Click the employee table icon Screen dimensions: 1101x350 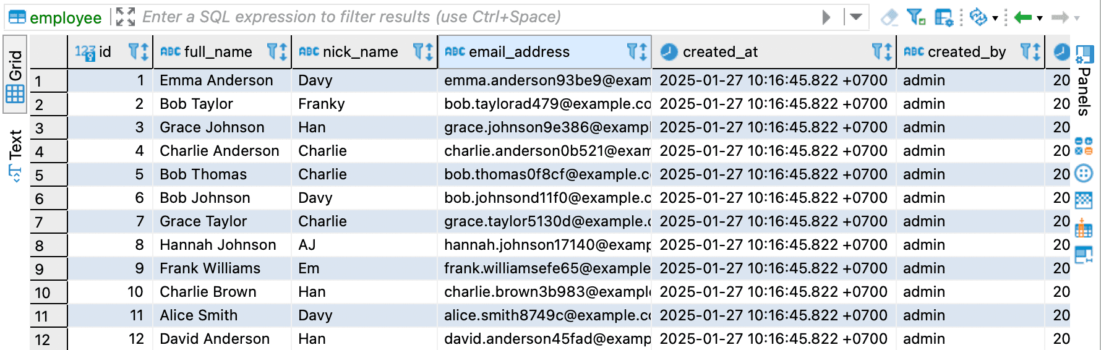[x=17, y=17]
